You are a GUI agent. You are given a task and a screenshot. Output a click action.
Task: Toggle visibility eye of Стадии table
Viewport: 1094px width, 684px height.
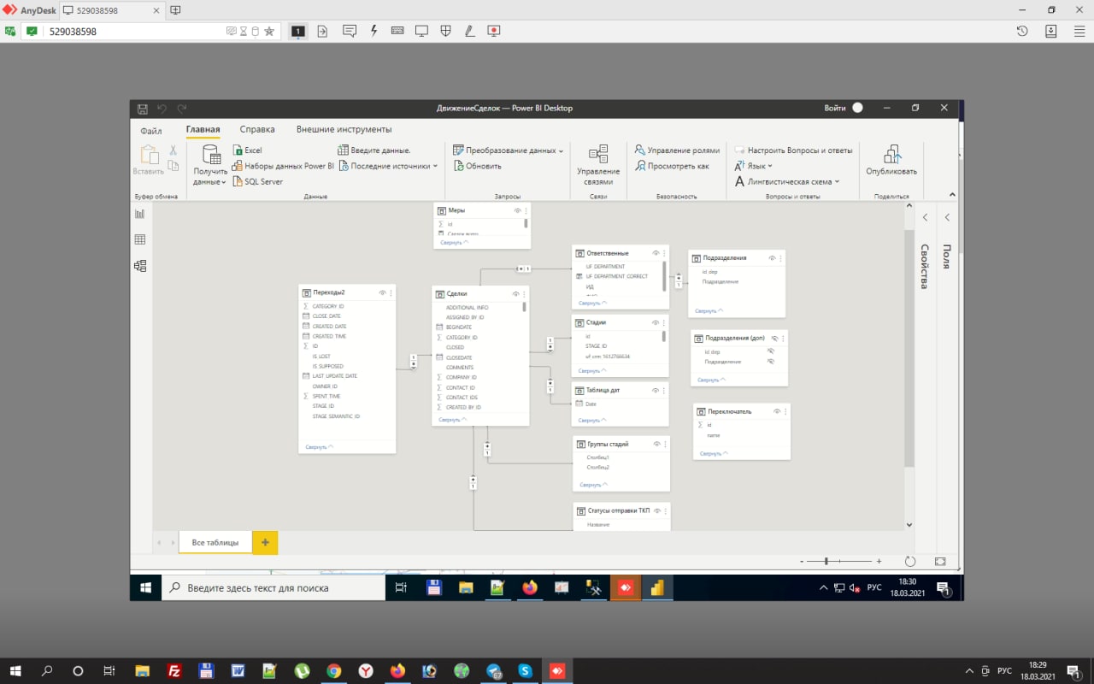coord(656,322)
